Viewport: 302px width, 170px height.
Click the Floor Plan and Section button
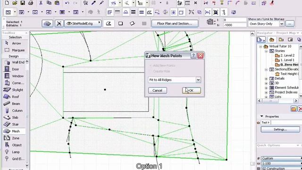(x=175, y=24)
